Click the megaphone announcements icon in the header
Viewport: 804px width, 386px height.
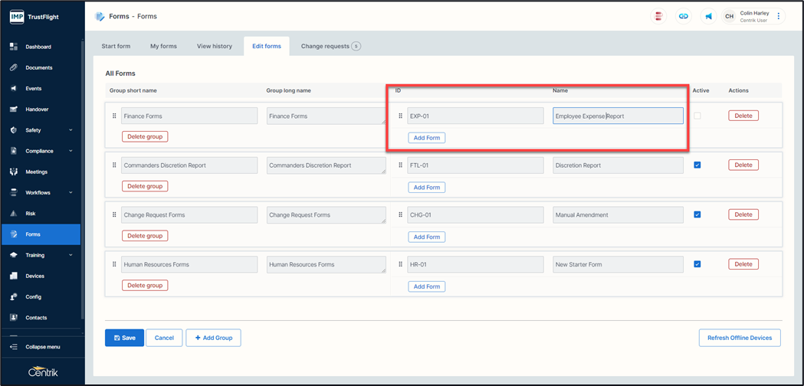pos(708,16)
